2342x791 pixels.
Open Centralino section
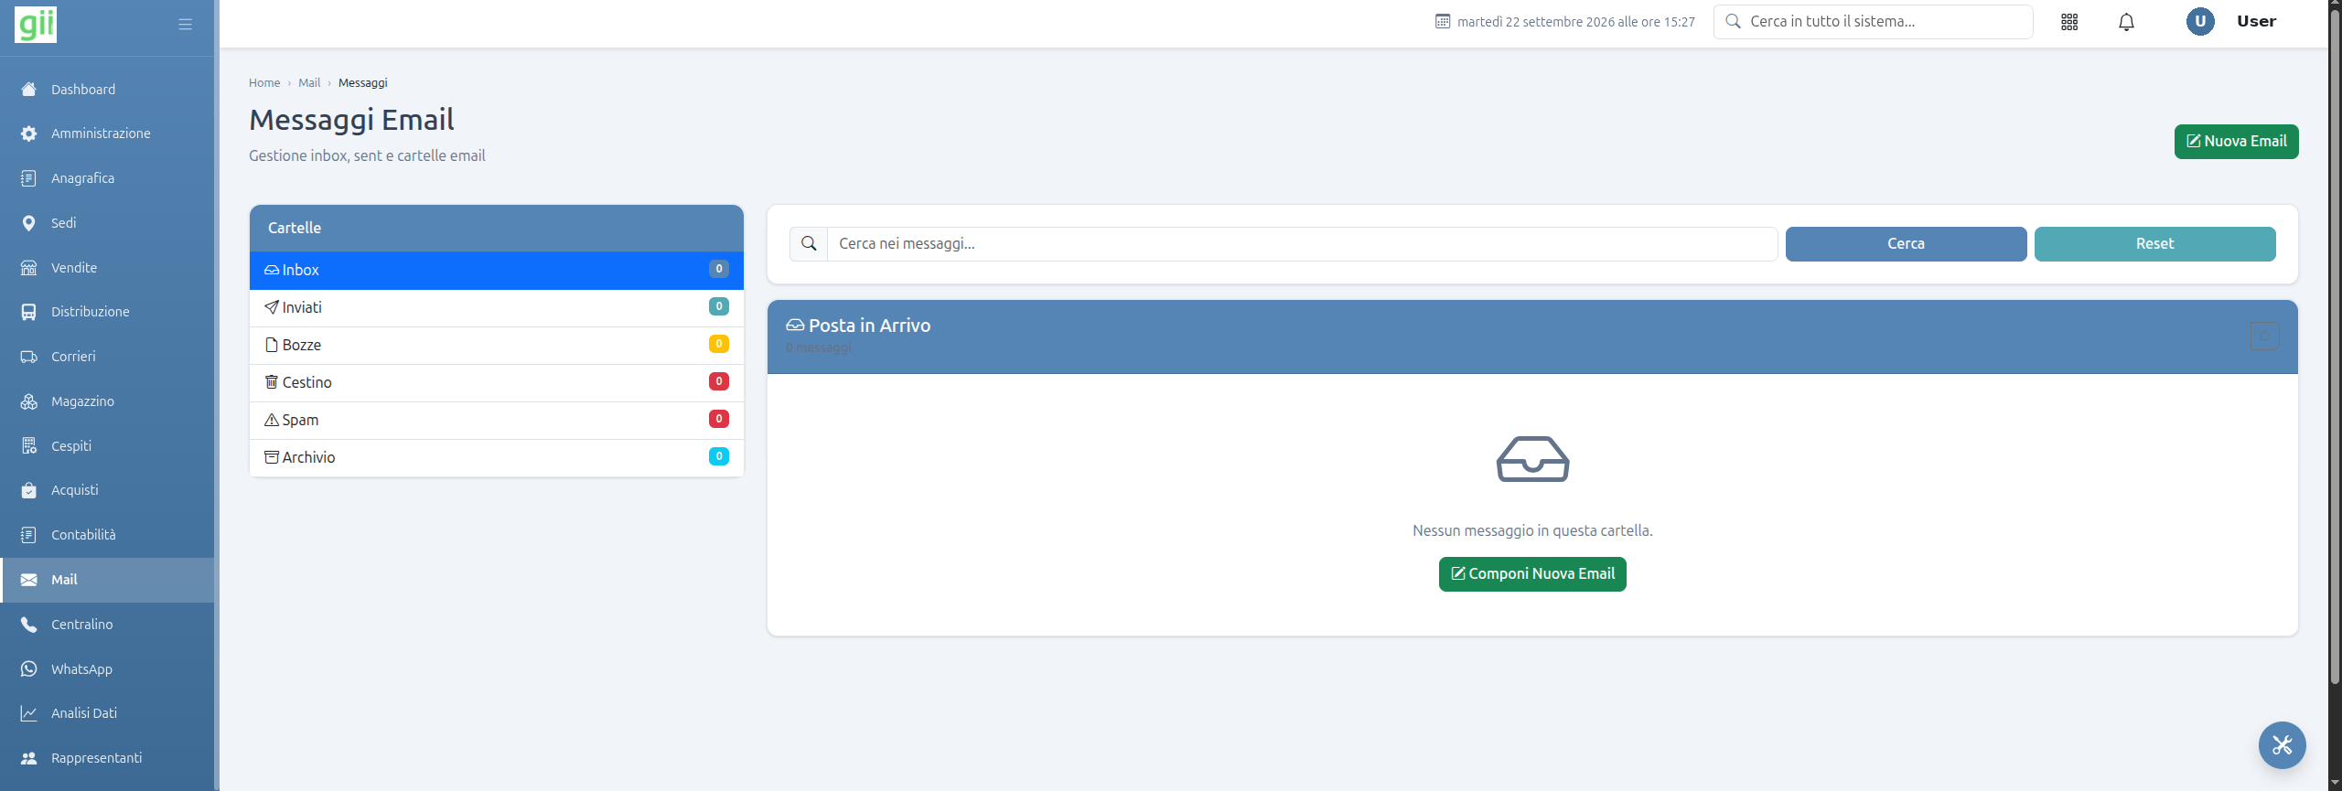pos(108,625)
